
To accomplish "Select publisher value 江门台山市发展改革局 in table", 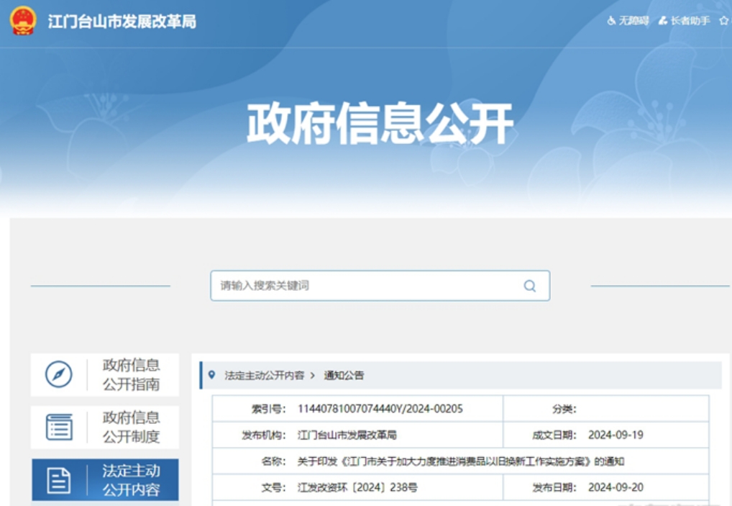I will click(347, 435).
